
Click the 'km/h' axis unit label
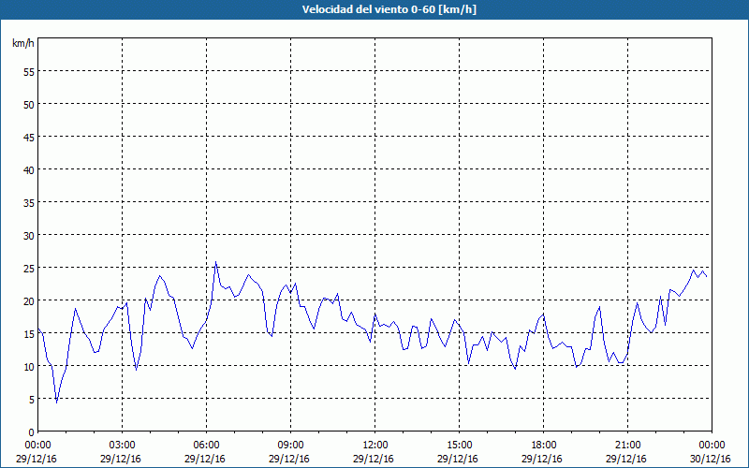(23, 43)
